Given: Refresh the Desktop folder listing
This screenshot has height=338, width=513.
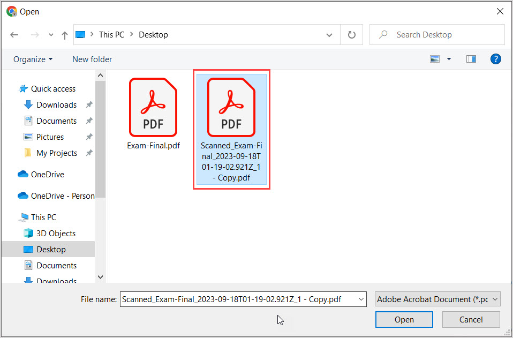Looking at the screenshot, I should coord(352,35).
